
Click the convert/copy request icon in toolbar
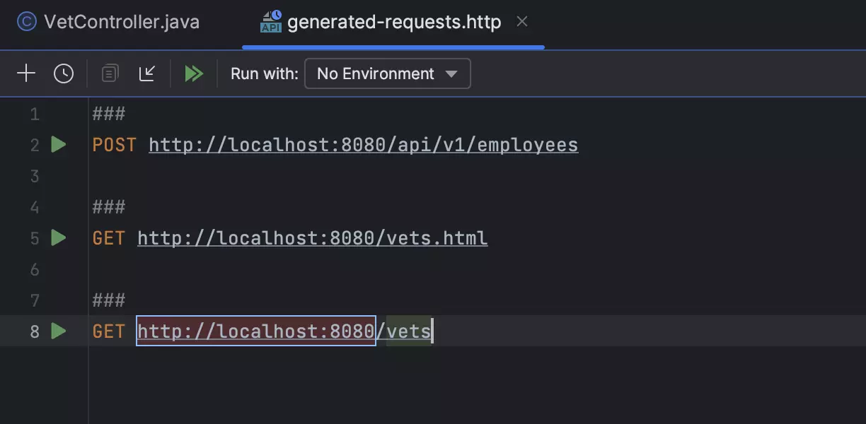click(110, 73)
